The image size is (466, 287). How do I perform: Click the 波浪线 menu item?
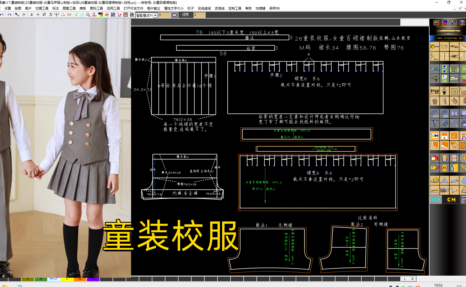(220, 8)
